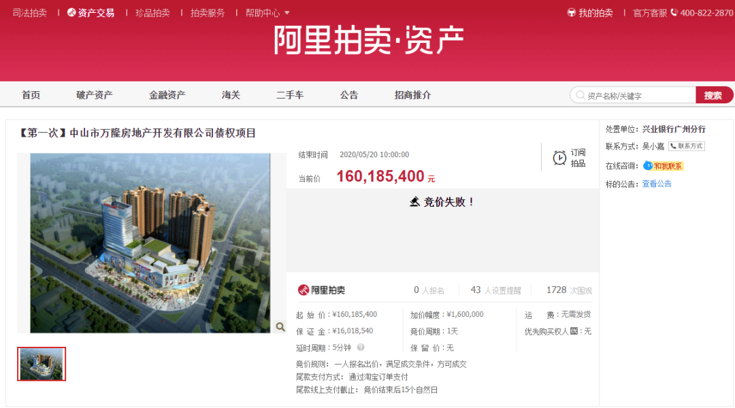Click 官方客服 link
Image resolution: width=735 pixels, height=408 pixels.
pos(650,13)
